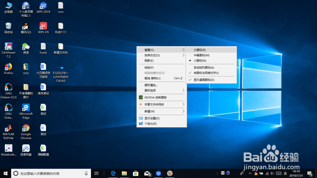Open Microsoft Store from the taskbar

(x=135, y=173)
